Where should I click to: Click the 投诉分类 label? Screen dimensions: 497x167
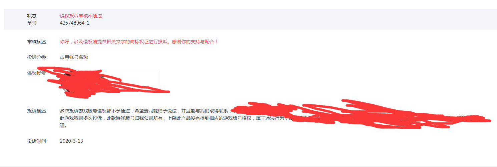click(37, 57)
